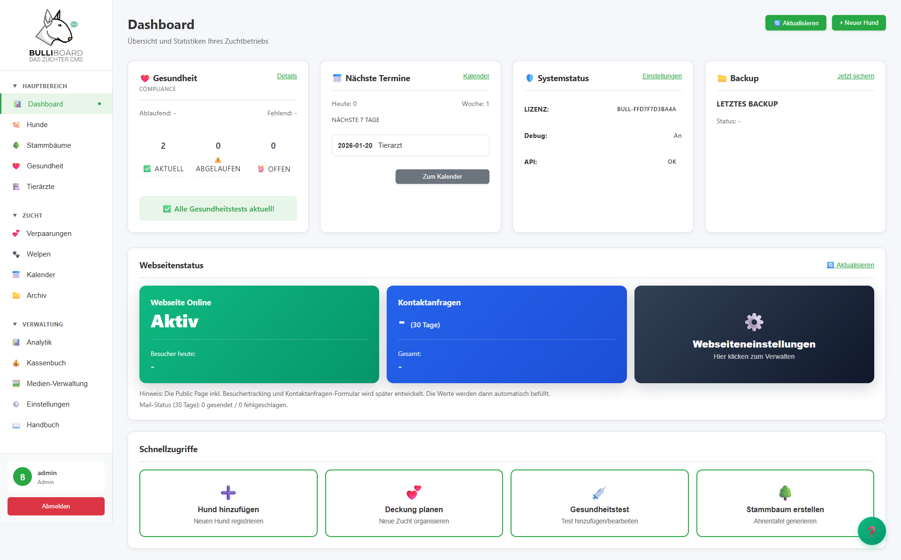Click the syringe icon on Gesundheitstest card

pos(599,493)
